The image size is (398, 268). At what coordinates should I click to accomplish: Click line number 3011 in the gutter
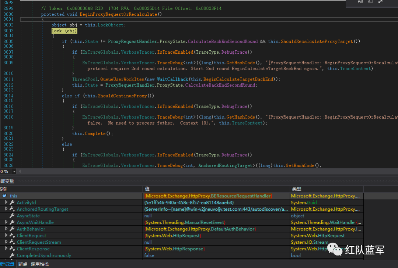[8, 79]
